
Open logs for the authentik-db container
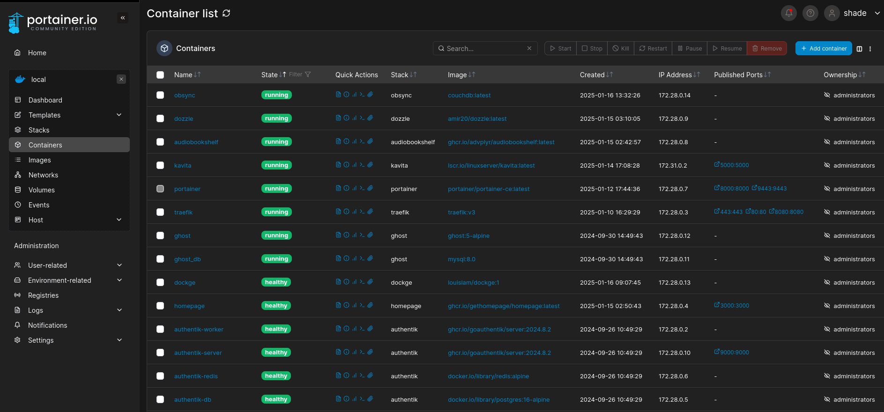[x=338, y=399]
